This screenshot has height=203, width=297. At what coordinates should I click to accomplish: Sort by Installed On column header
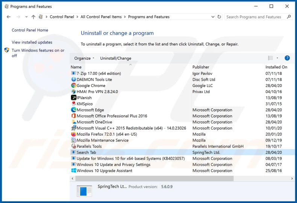pos(276,67)
